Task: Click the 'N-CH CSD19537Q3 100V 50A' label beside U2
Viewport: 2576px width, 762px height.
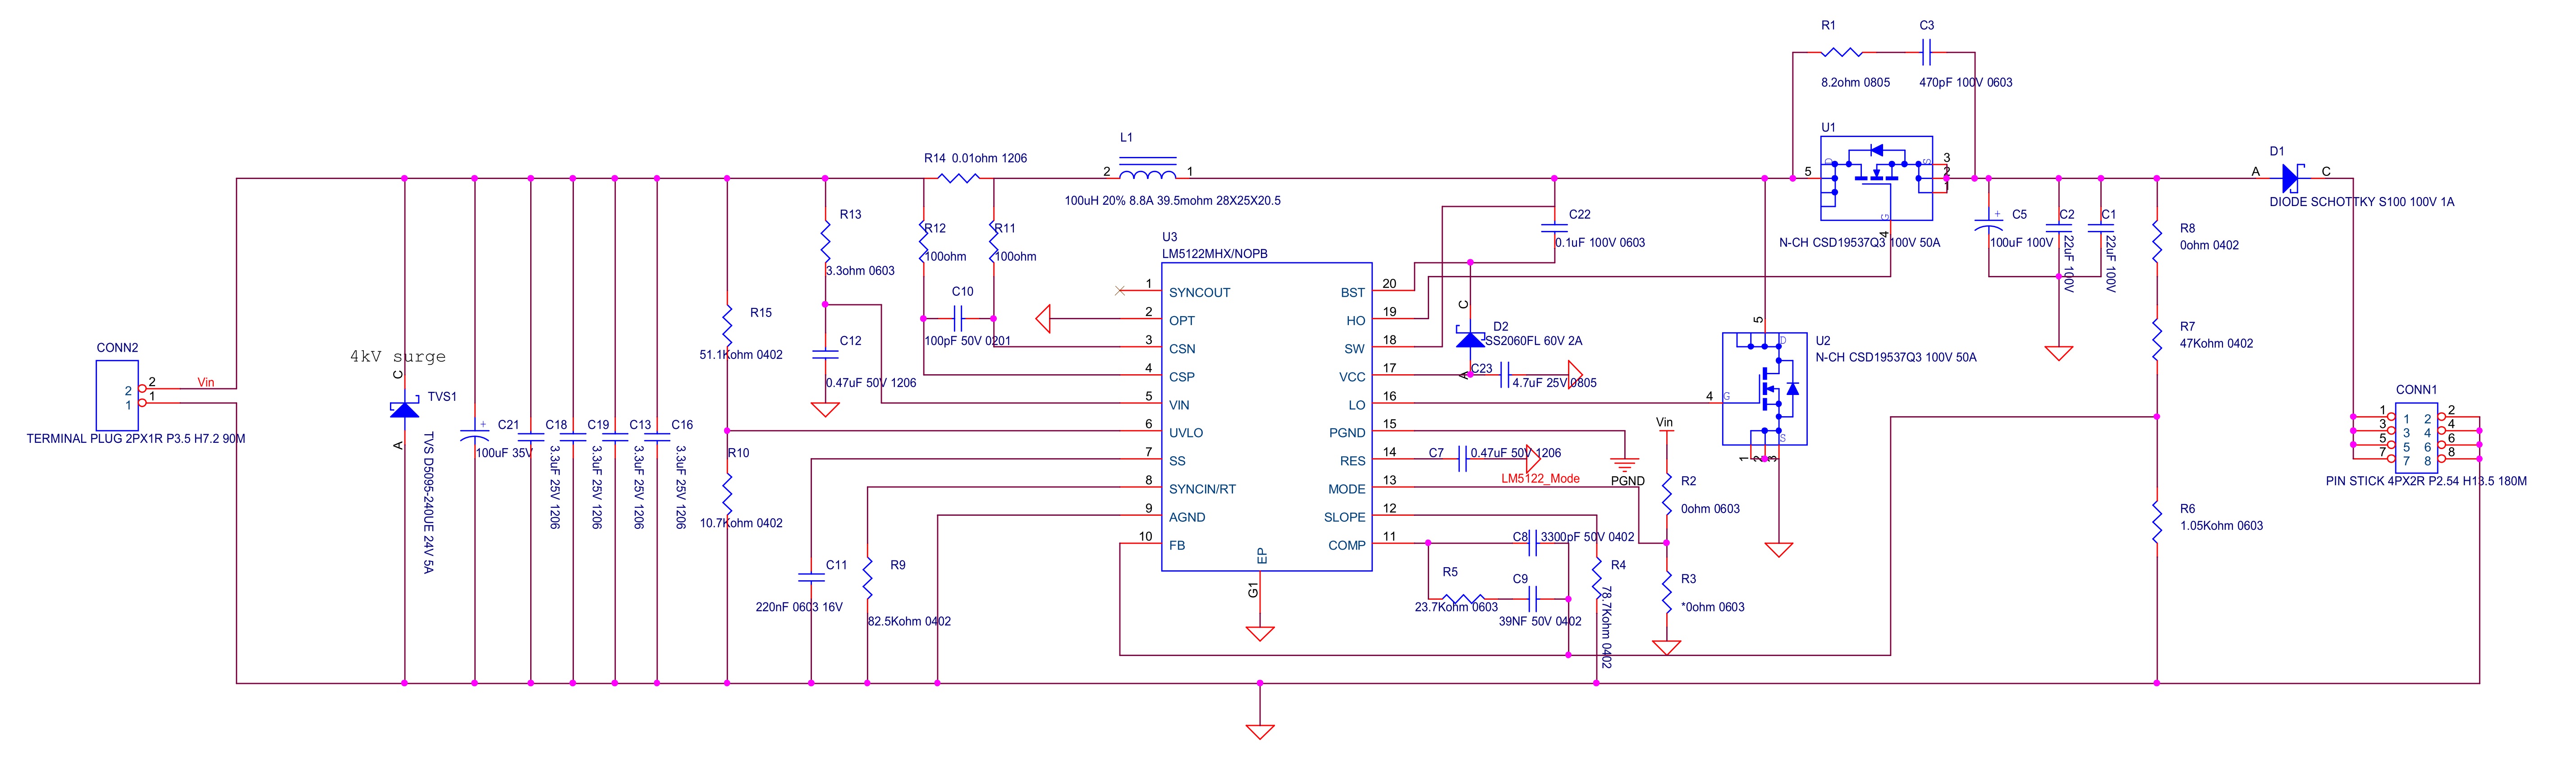Action: (1896, 357)
